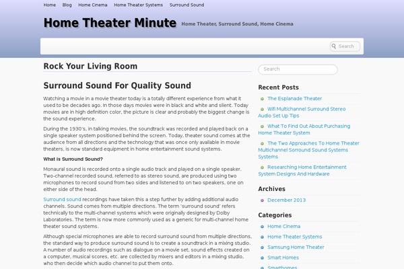Image resolution: width=404 pixels, height=269 pixels.
Task: Open Home Theater Systems in top navigation
Action: [138, 5]
